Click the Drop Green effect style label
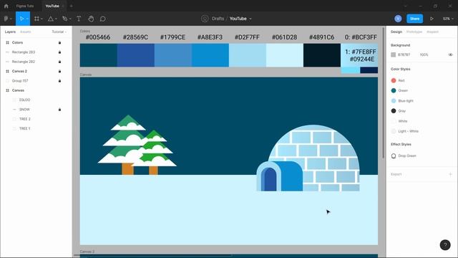The height and width of the screenshot is (258, 458). pos(407,156)
